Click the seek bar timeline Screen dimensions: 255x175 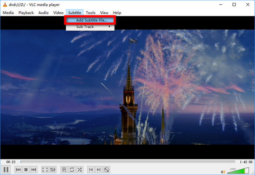(127, 162)
